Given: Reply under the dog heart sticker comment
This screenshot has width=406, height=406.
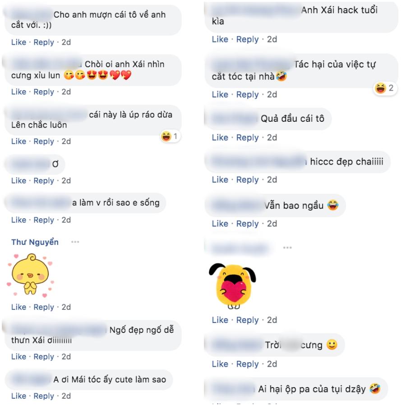Looking at the screenshot, I should coord(247,320).
